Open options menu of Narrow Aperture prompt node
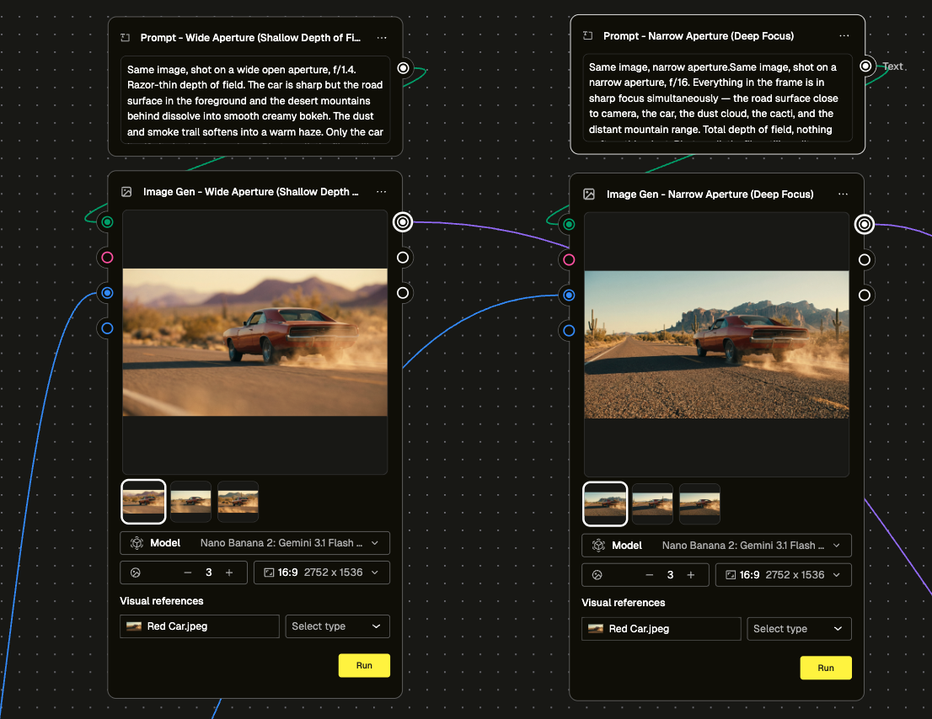 [x=844, y=36]
